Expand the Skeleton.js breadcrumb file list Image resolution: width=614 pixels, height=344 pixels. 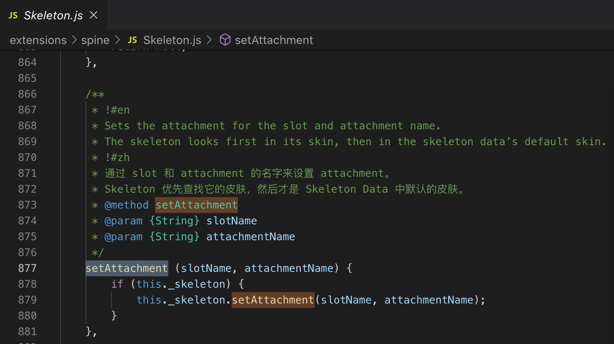172,40
